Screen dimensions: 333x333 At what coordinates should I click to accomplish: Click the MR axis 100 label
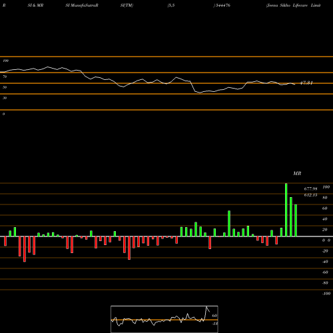(x=326, y=187)
